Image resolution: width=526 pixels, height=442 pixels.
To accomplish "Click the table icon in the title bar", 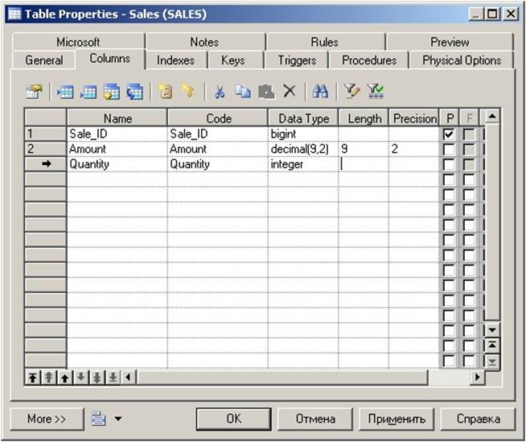I will (14, 14).
